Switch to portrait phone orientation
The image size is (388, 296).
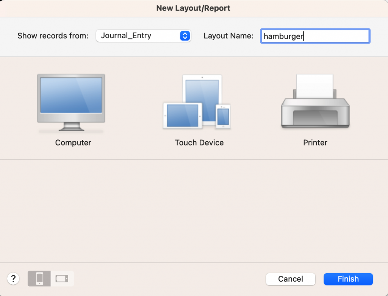(x=39, y=279)
